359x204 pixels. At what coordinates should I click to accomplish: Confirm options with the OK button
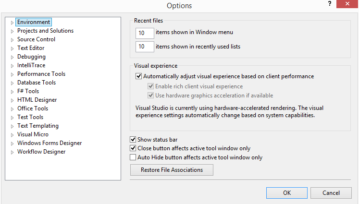point(287,193)
